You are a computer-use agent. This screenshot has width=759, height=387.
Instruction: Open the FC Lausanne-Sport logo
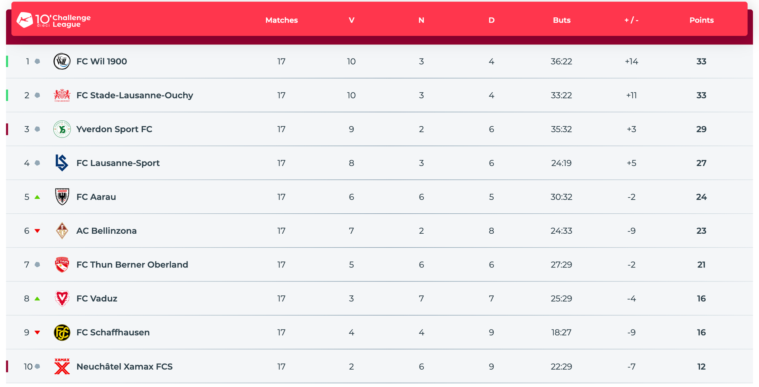62,163
